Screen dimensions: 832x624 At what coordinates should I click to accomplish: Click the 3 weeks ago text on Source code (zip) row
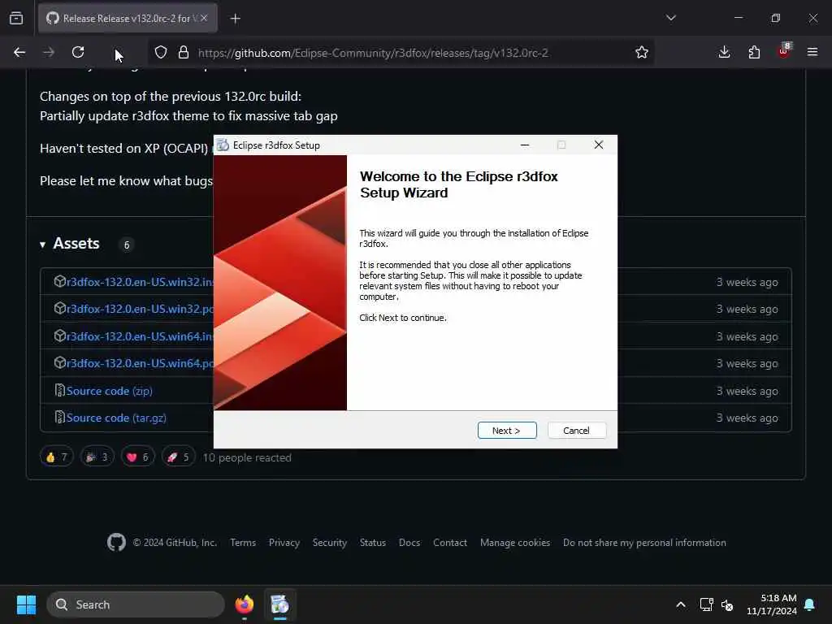pos(747,391)
